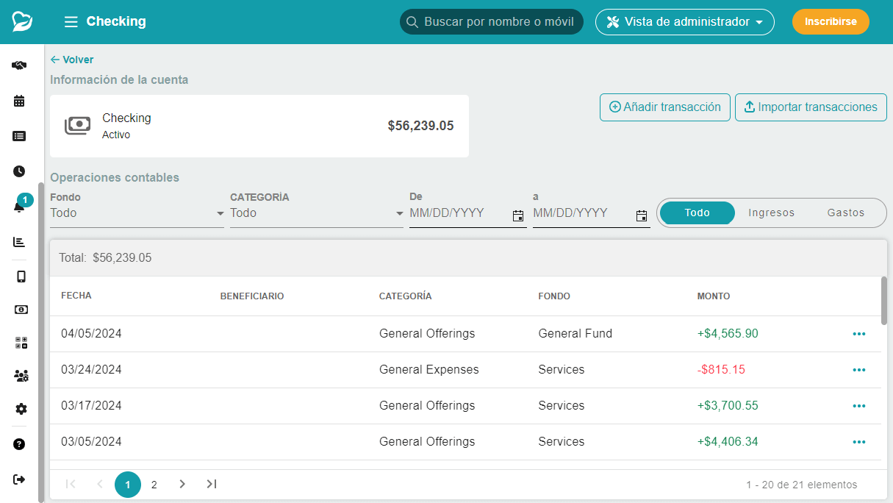Click the +$3,700.55 amount

(728, 406)
